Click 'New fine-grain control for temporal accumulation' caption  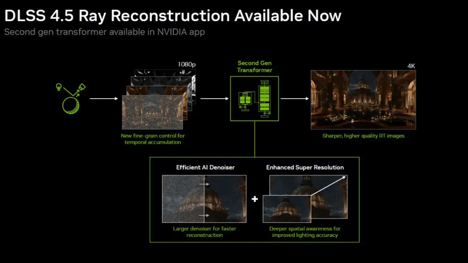click(153, 139)
